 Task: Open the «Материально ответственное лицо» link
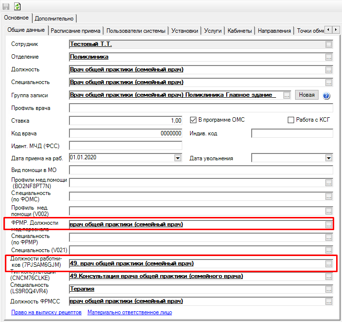(x=130, y=312)
